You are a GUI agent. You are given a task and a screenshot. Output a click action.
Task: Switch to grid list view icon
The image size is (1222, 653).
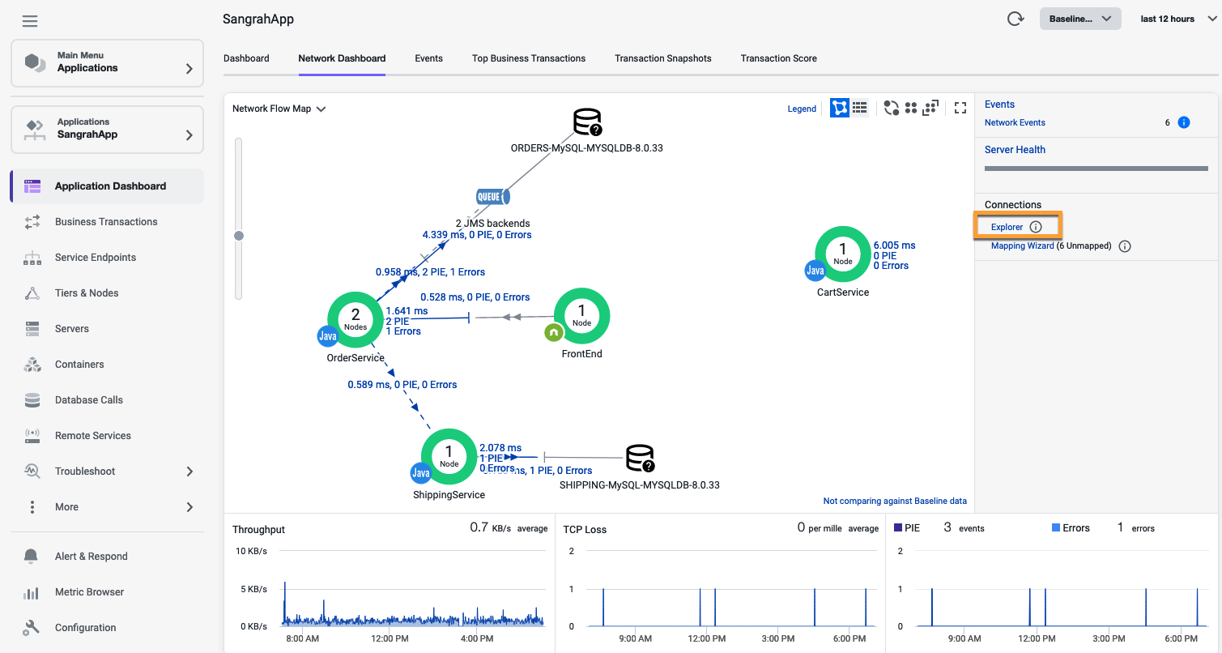[860, 108]
